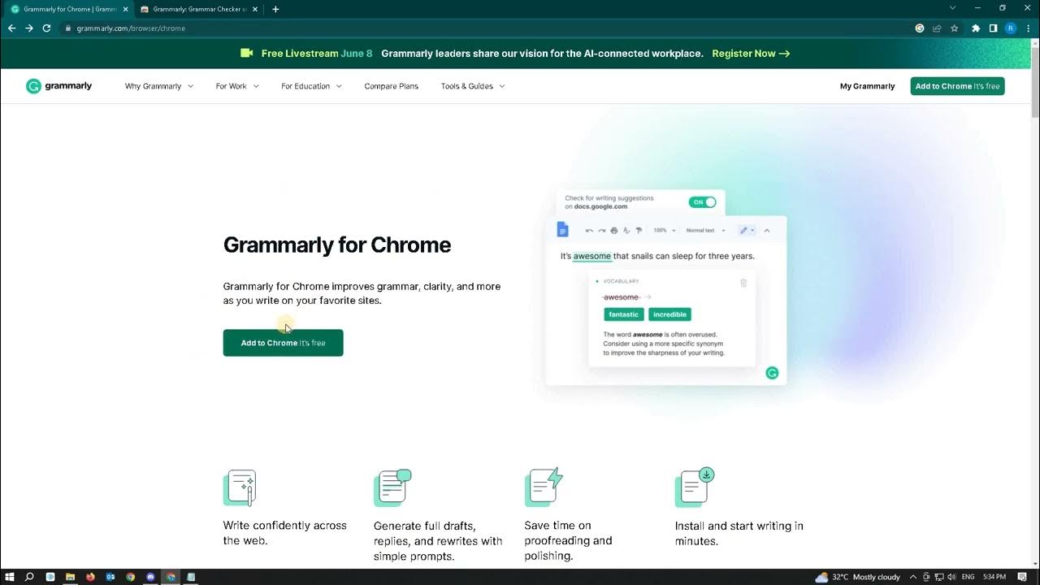Open Outlook from the taskbar
Viewport: 1040px width, 585px height.
pyautogui.click(x=110, y=577)
